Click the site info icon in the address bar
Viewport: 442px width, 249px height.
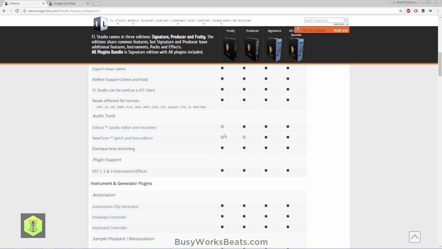click(25, 11)
